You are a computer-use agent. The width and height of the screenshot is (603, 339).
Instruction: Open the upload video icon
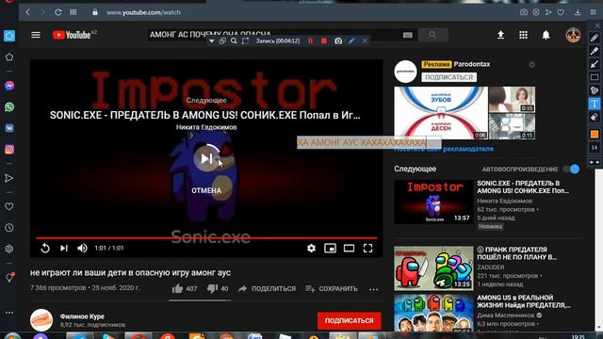click(x=500, y=35)
